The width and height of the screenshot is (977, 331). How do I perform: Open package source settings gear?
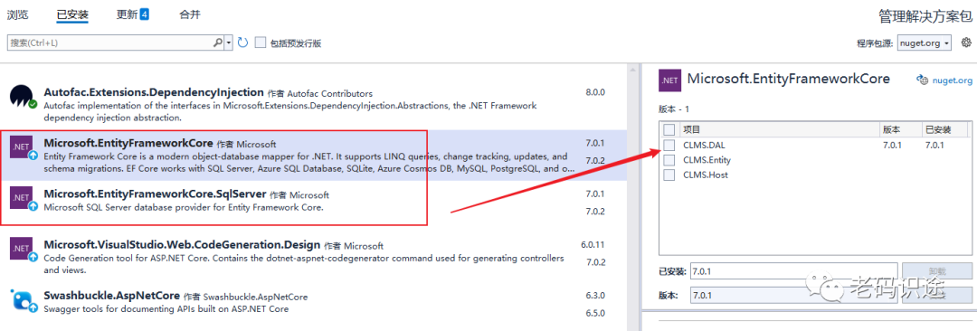pyautogui.click(x=966, y=43)
